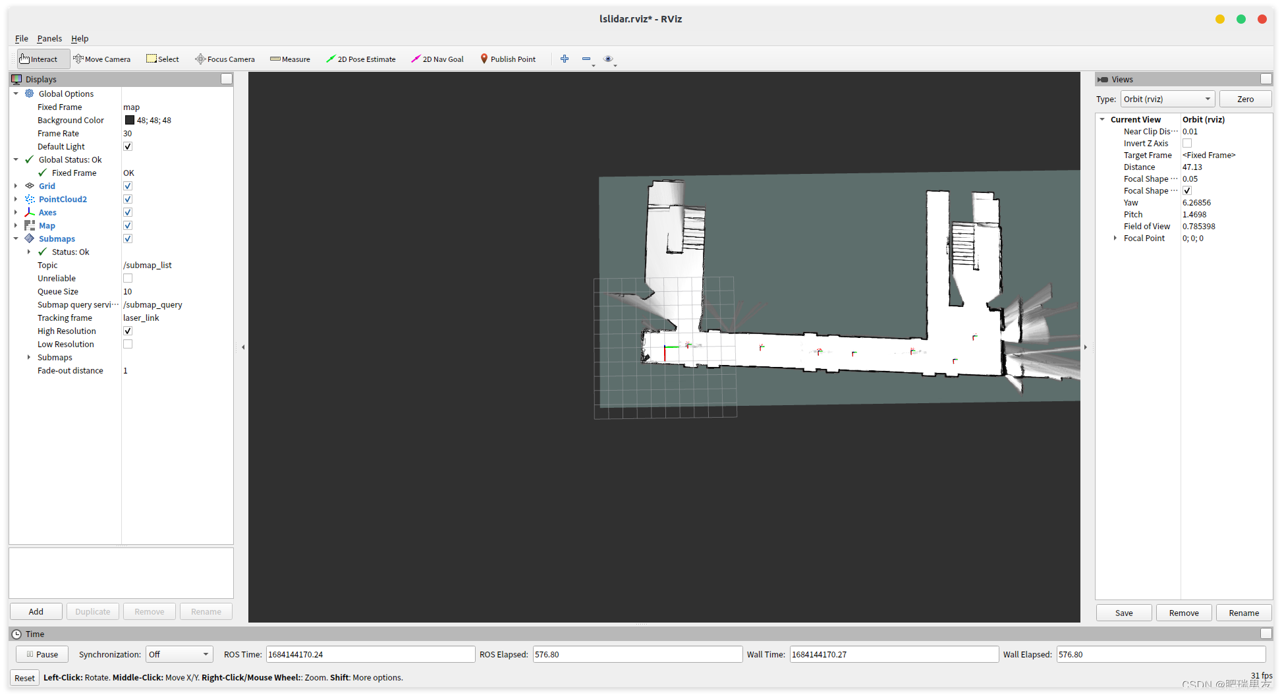This screenshot has height=697, width=1282.
Task: Click the Grid display icon
Action: [30, 186]
